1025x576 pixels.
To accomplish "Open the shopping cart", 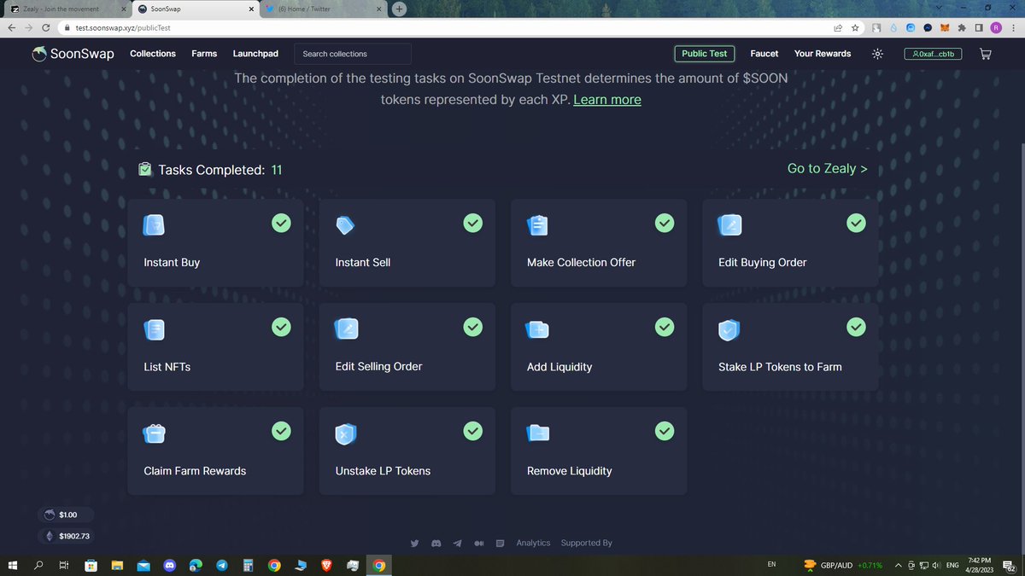I will pyautogui.click(x=985, y=54).
